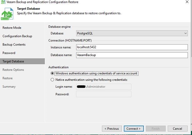Open the Database engine dropdown showing PostgreSQL

click(132, 33)
